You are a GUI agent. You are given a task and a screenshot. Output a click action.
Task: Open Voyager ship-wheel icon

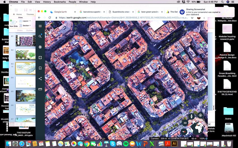[x=40, y=47]
